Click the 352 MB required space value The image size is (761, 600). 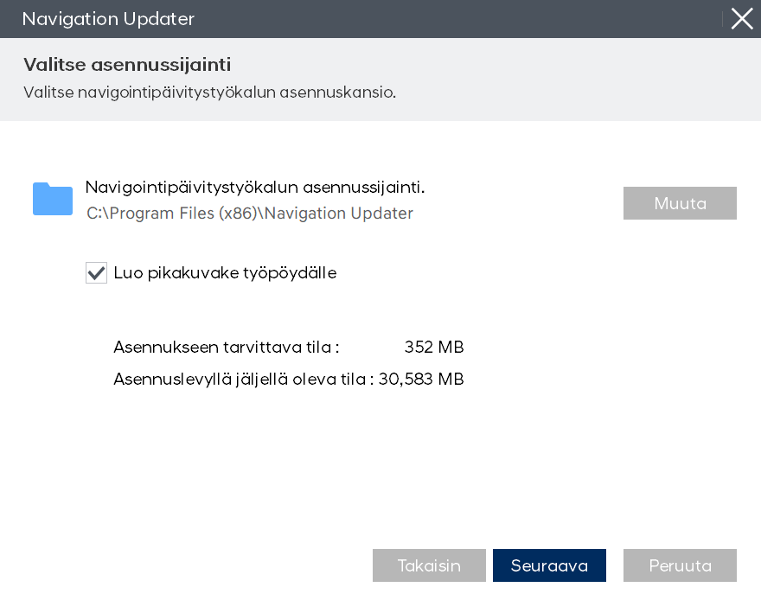[x=434, y=348]
